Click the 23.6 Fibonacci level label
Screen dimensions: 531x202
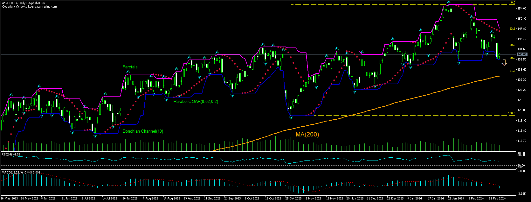tap(512, 29)
